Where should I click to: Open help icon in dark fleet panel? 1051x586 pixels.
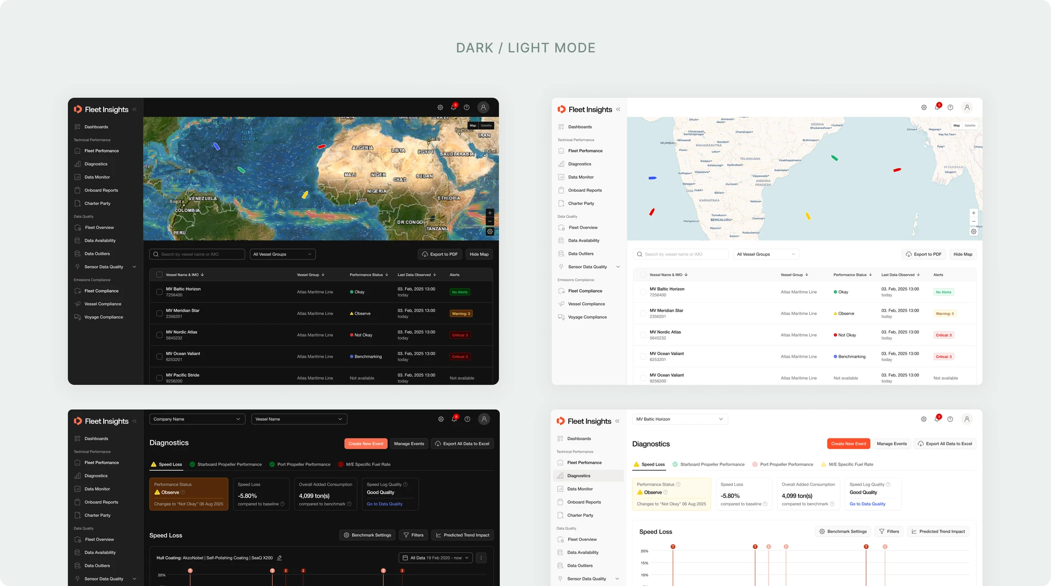coord(466,107)
